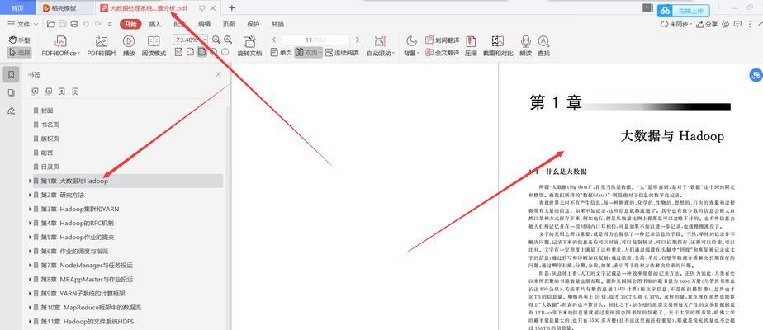
Task: Expand 第5章 Hadoop作业的提交 bookmark
Action: [30, 237]
